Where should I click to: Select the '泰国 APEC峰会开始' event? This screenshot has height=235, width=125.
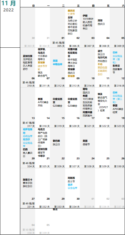tap(43, 102)
